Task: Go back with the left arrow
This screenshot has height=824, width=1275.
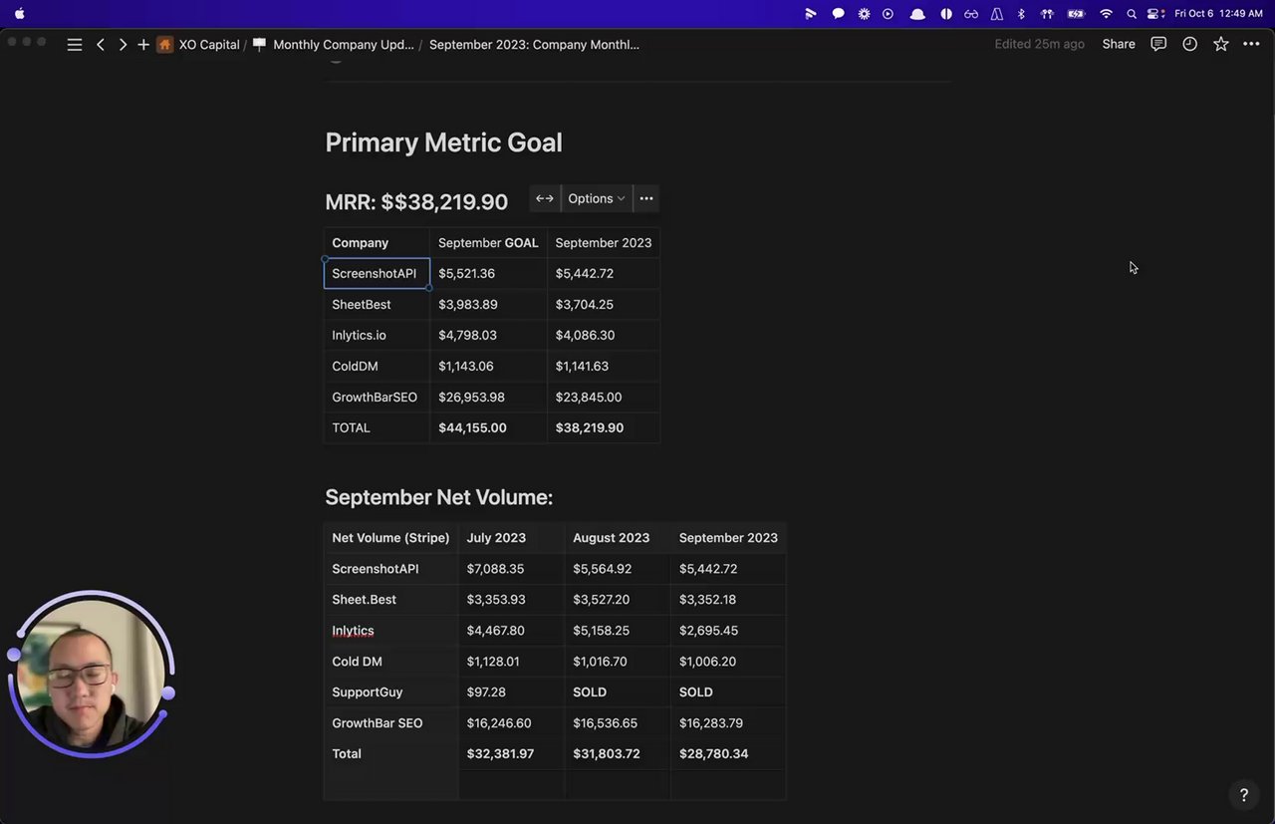Action: click(x=101, y=45)
